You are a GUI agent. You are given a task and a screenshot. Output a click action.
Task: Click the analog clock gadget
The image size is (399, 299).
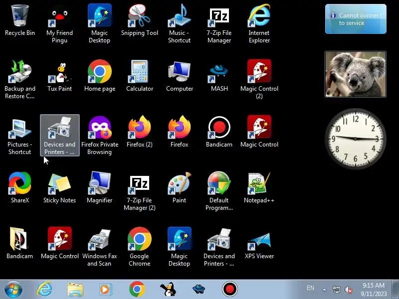pos(356,139)
